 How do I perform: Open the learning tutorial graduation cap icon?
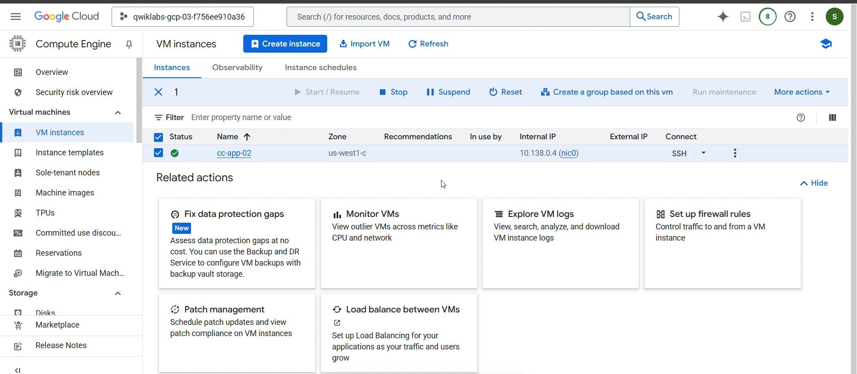pyautogui.click(x=825, y=44)
